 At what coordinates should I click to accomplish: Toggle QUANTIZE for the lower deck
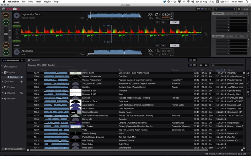16,41
